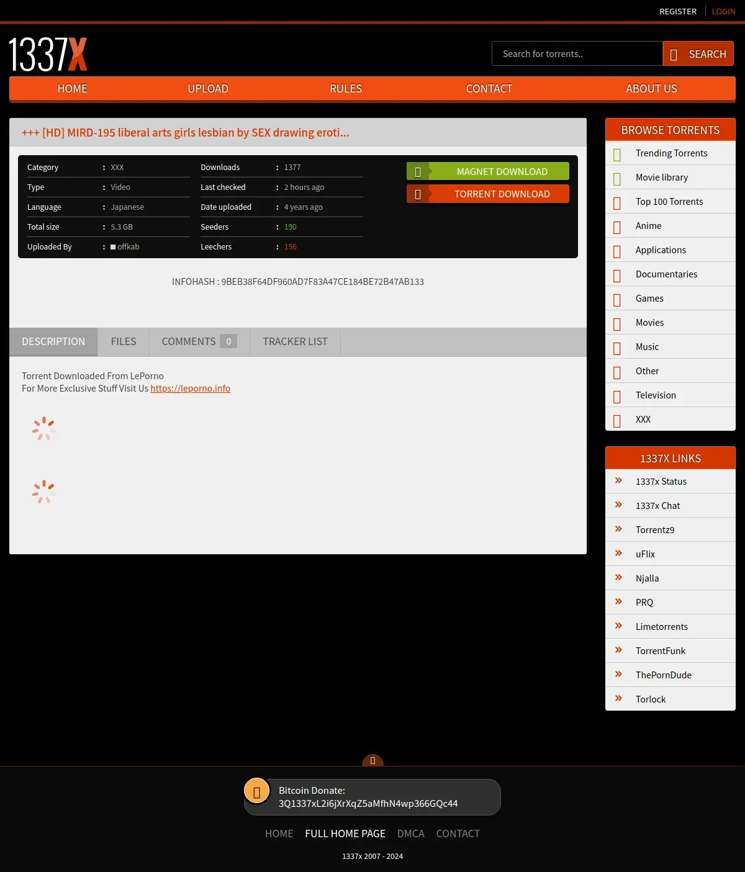This screenshot has height=872, width=745.
Task: Click the scroll-to-top icon above footer
Action: tap(372, 760)
